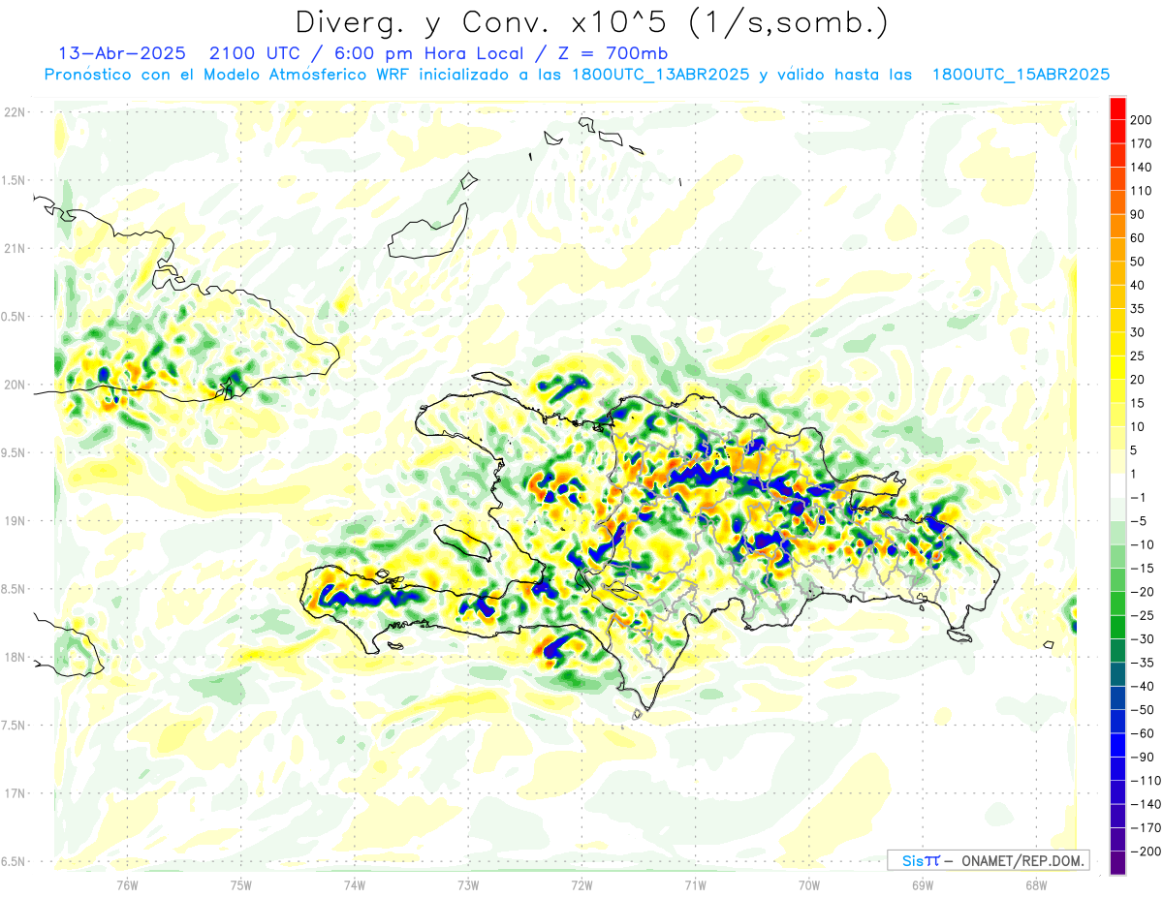Click the '-200' value on the color scale
The image size is (1163, 898).
1144,851
